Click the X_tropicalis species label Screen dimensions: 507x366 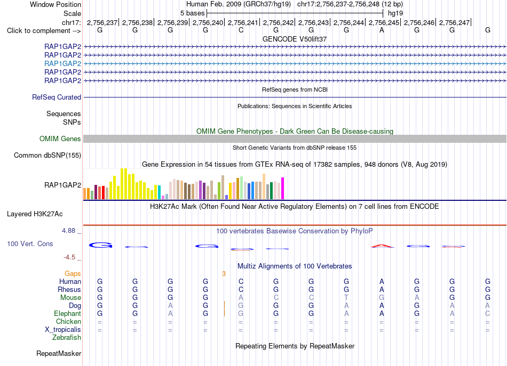(63, 330)
